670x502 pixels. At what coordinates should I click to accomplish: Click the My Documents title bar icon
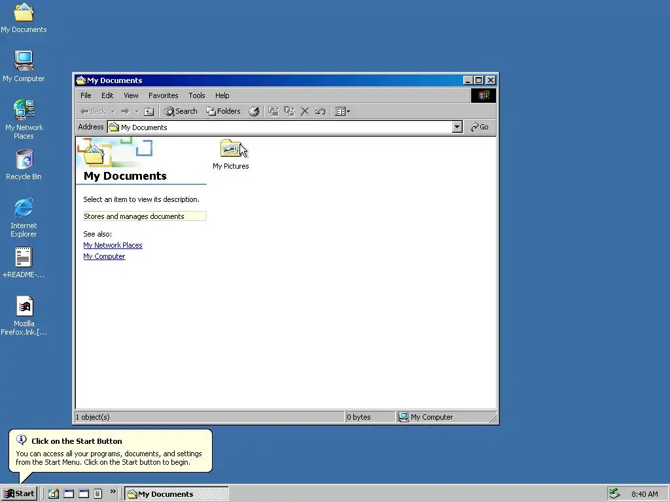(80, 80)
